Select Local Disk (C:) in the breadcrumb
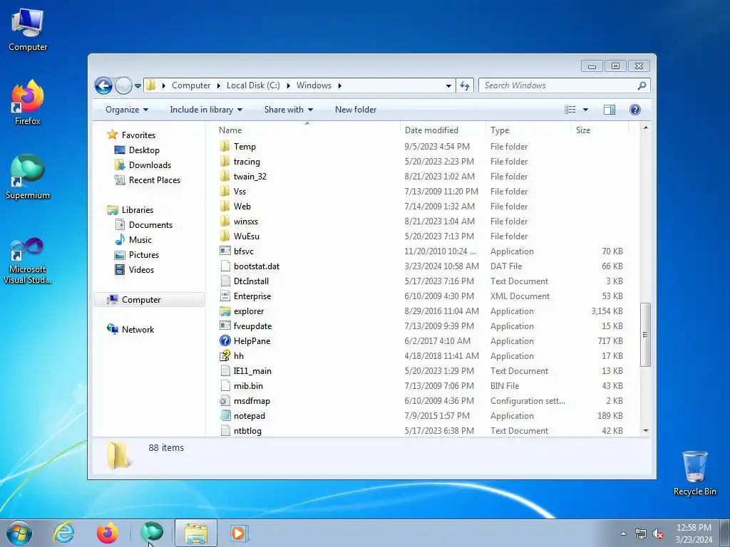The width and height of the screenshot is (730, 547). pyautogui.click(x=253, y=85)
